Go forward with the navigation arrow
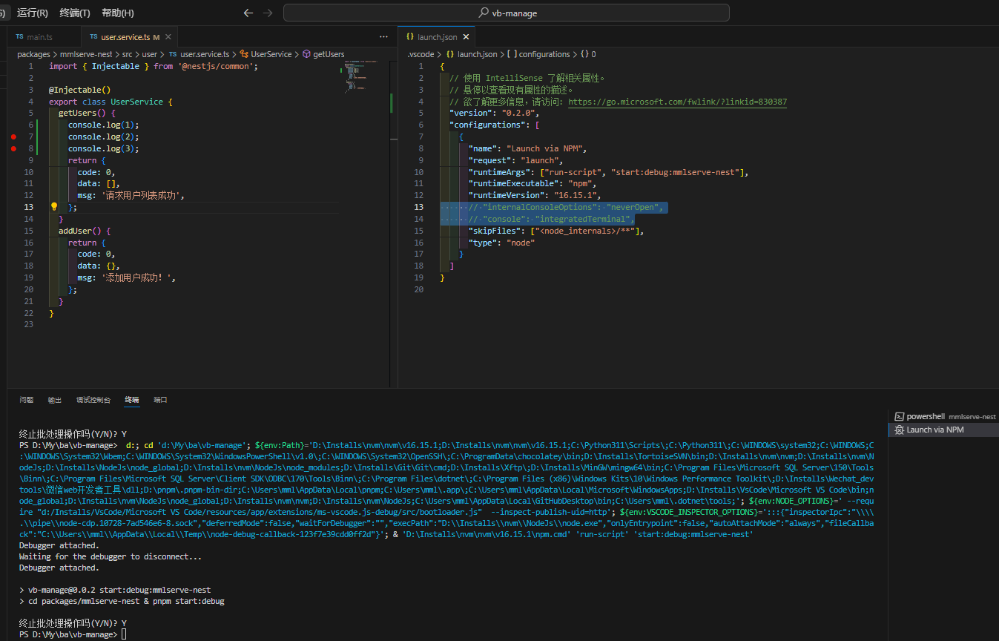 [268, 13]
